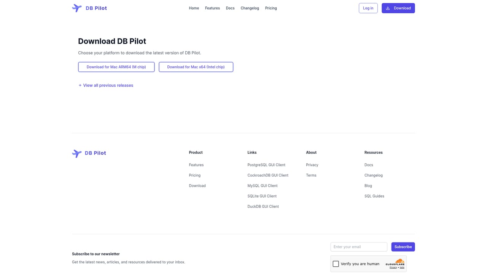Click the Download button in the header
Screen dimensions: 487x274
(x=398, y=8)
